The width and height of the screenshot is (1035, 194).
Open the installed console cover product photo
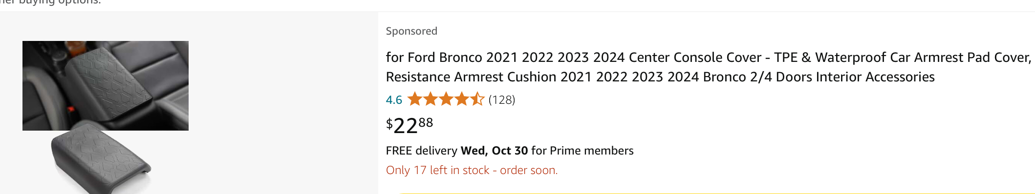[x=106, y=86]
